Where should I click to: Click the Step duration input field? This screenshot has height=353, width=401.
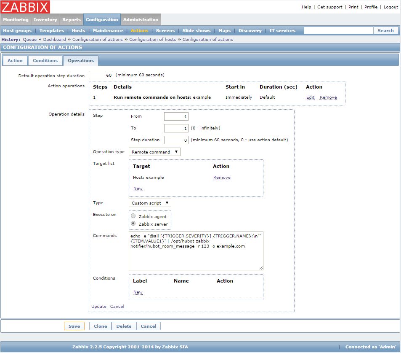176,140
